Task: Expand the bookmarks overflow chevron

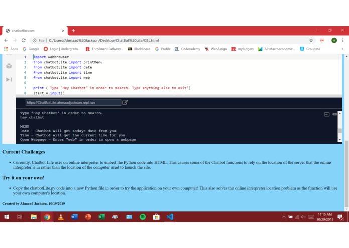Action: (x=342, y=49)
